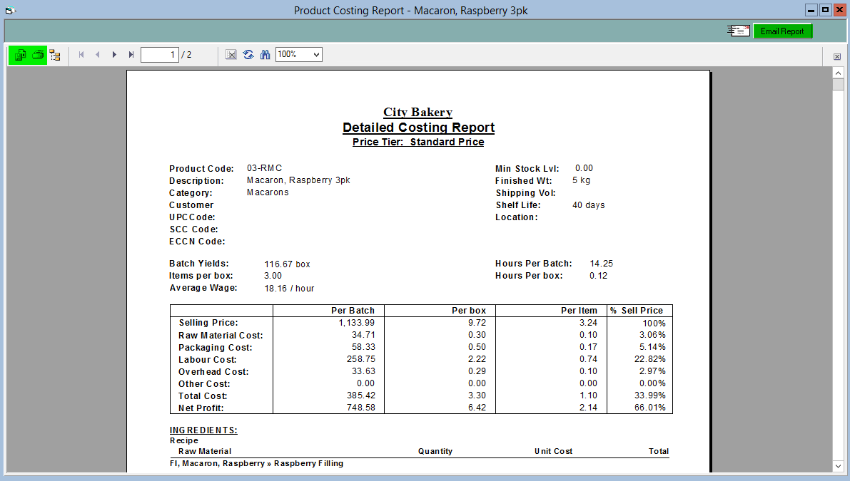850x481 pixels.
Task: Jump to last page arrow
Action: (131, 55)
